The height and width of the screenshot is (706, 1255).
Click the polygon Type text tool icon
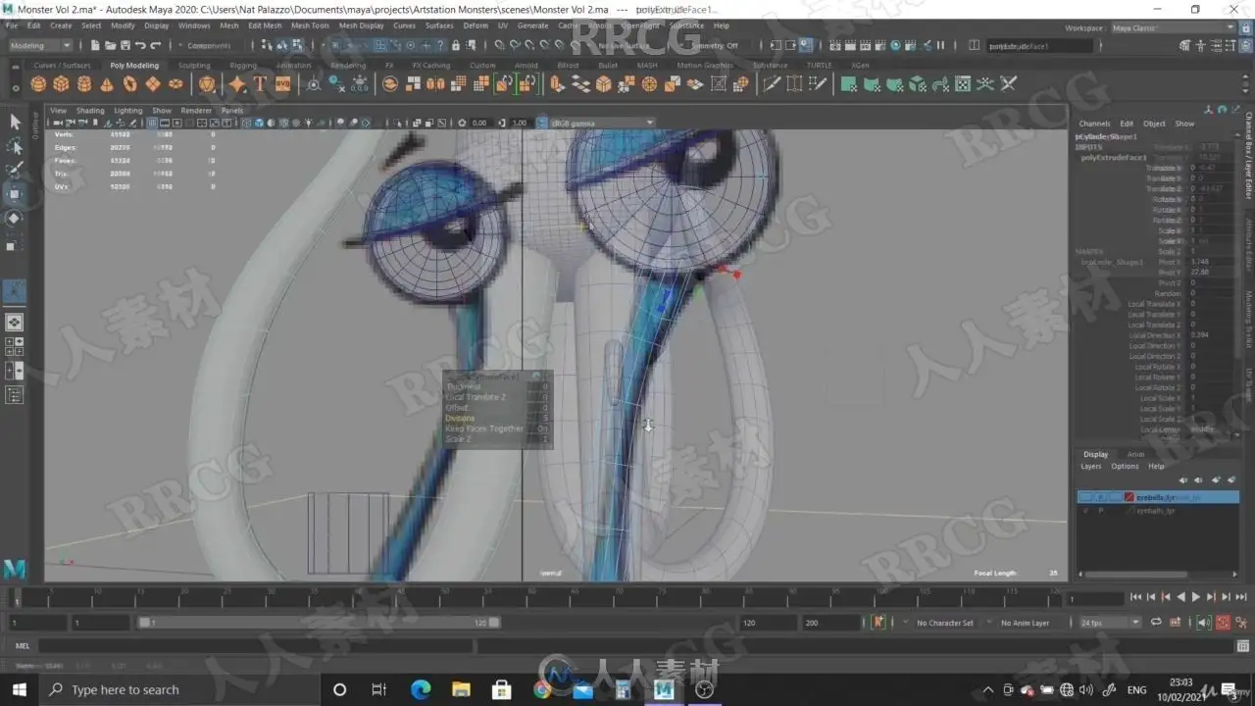pyautogui.click(x=260, y=84)
